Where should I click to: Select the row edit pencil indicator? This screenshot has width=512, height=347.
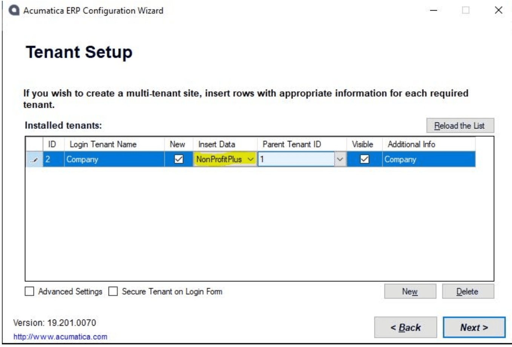tap(34, 159)
